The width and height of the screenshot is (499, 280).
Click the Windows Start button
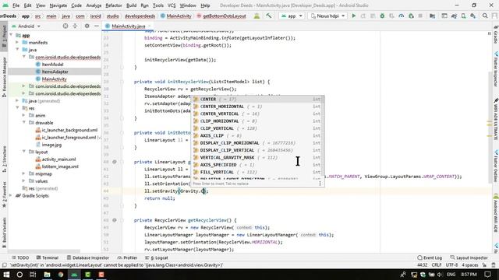(6, 275)
